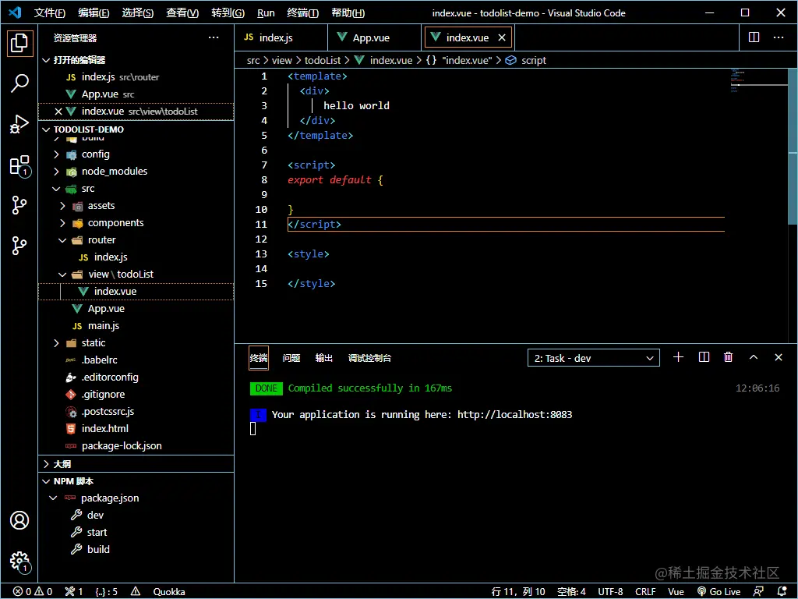The height and width of the screenshot is (599, 798).
Task: Maximize the panel with the up chevron
Action: click(753, 357)
